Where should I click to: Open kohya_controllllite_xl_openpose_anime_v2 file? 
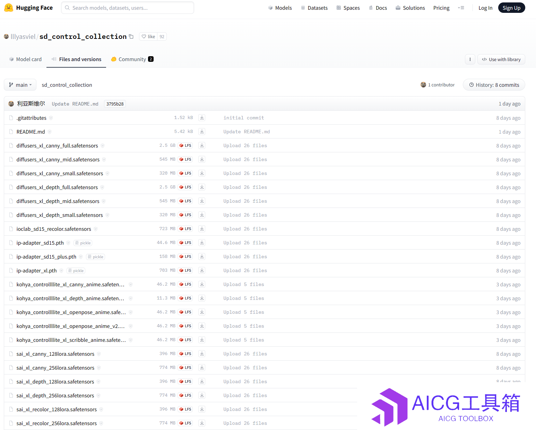[x=70, y=326]
